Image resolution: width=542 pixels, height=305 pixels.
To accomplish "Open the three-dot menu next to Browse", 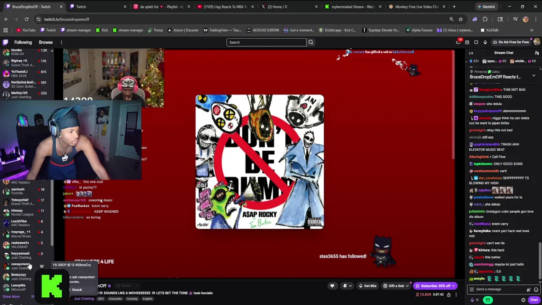I will (61, 42).
